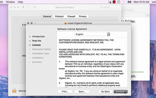Click the Software License Agreement heading
Viewport: 156px width, 98px height.
pyautogui.click(x=72, y=29)
